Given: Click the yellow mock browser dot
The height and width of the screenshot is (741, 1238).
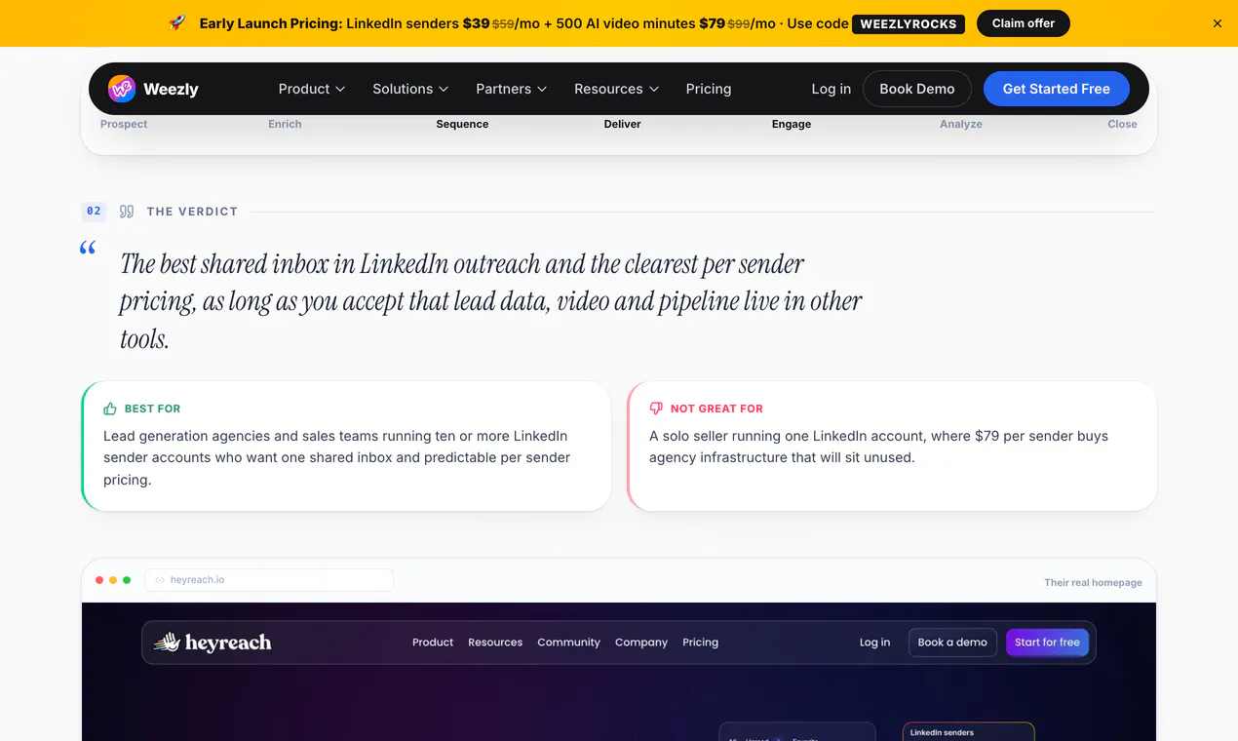Looking at the screenshot, I should point(113,580).
